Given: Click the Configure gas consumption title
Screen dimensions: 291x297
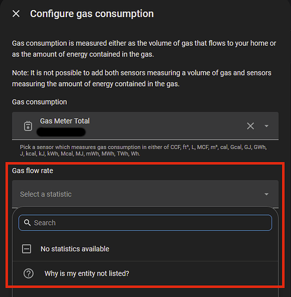Looking at the screenshot, I should pyautogui.click(x=92, y=14).
